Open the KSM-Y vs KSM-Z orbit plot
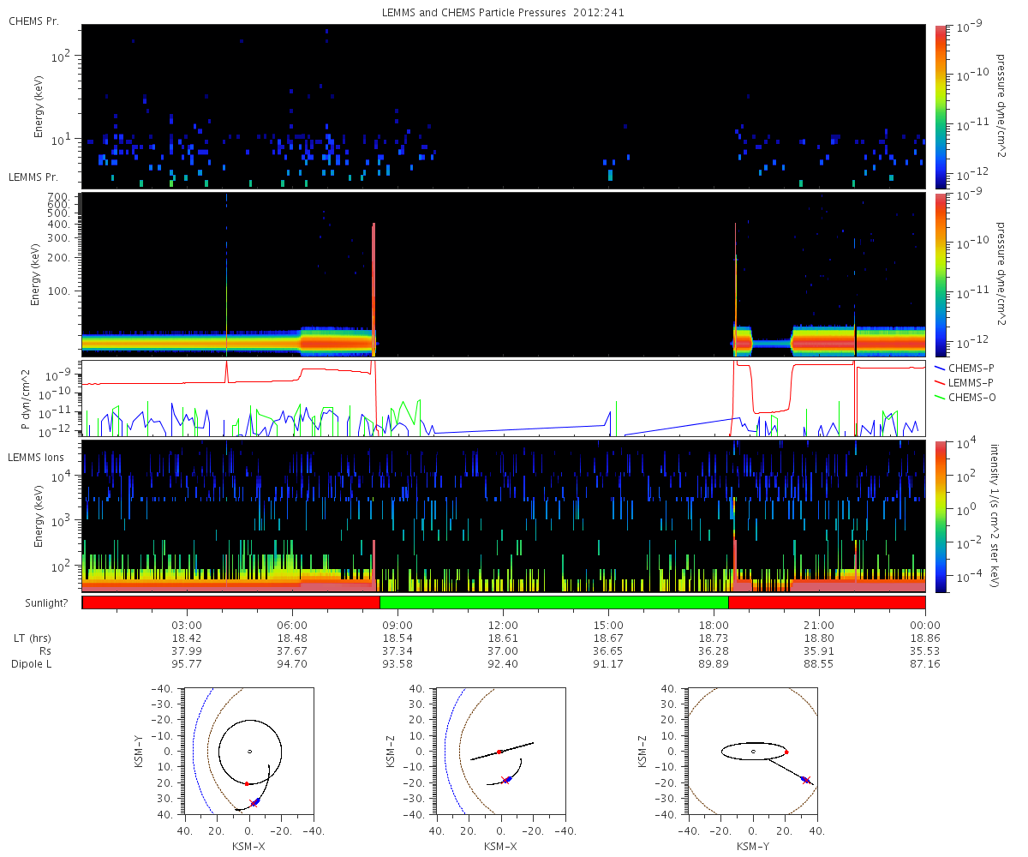The height and width of the screenshot is (857, 1028). click(753, 752)
